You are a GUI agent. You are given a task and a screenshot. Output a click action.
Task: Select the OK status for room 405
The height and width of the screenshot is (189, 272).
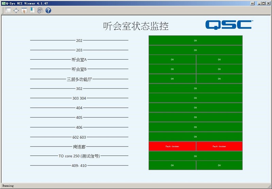[195, 117]
